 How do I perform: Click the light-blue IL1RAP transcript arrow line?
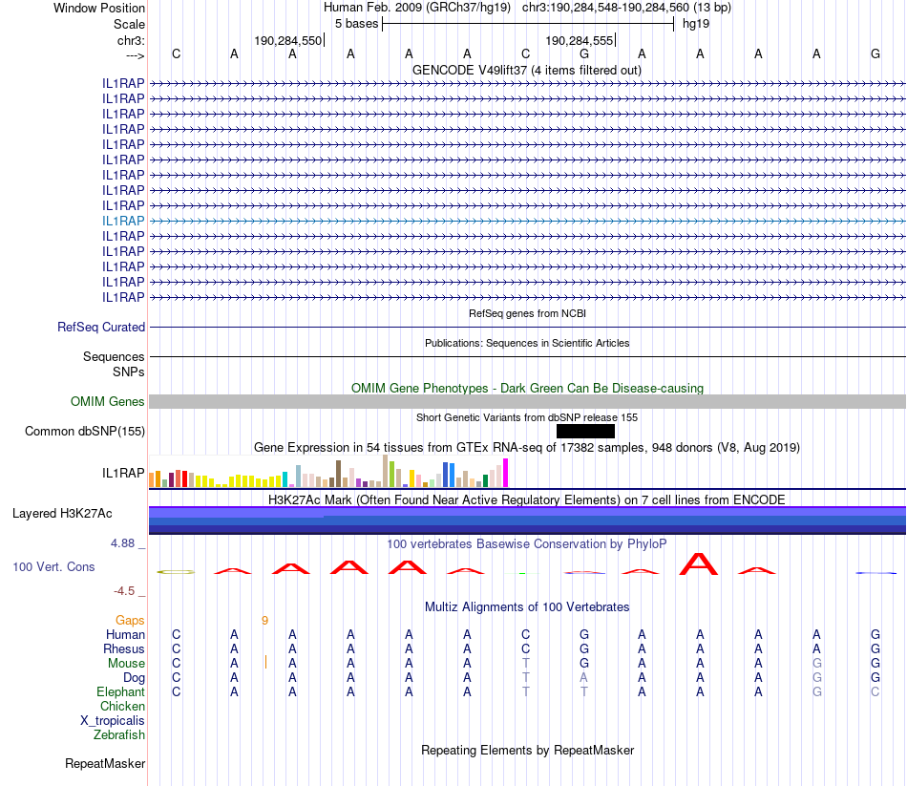[528, 222]
